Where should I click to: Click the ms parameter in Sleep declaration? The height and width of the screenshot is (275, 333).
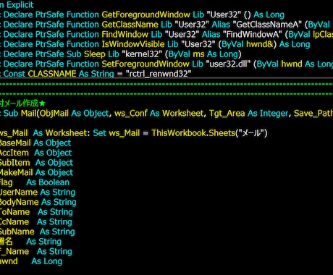[198, 54]
